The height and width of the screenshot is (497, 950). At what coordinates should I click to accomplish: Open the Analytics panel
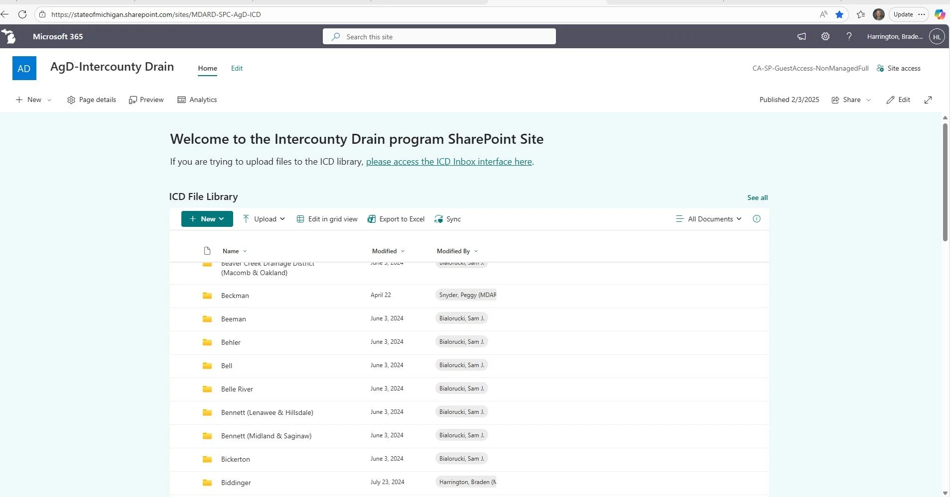[197, 99]
